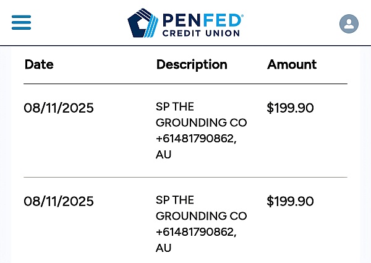
Task: Click the PEN portion of the logo
Action: [x=182, y=20]
